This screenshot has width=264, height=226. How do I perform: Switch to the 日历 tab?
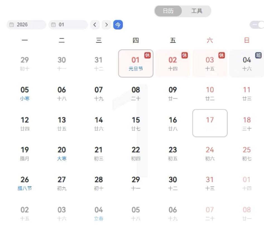[x=168, y=11]
